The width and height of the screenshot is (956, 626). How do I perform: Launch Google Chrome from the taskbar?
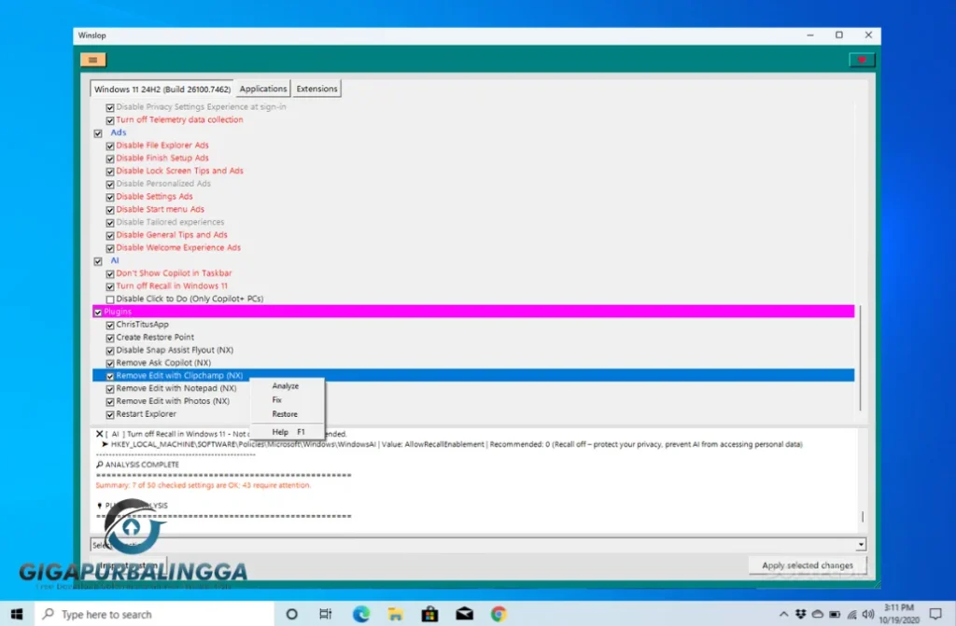pyautogui.click(x=499, y=614)
